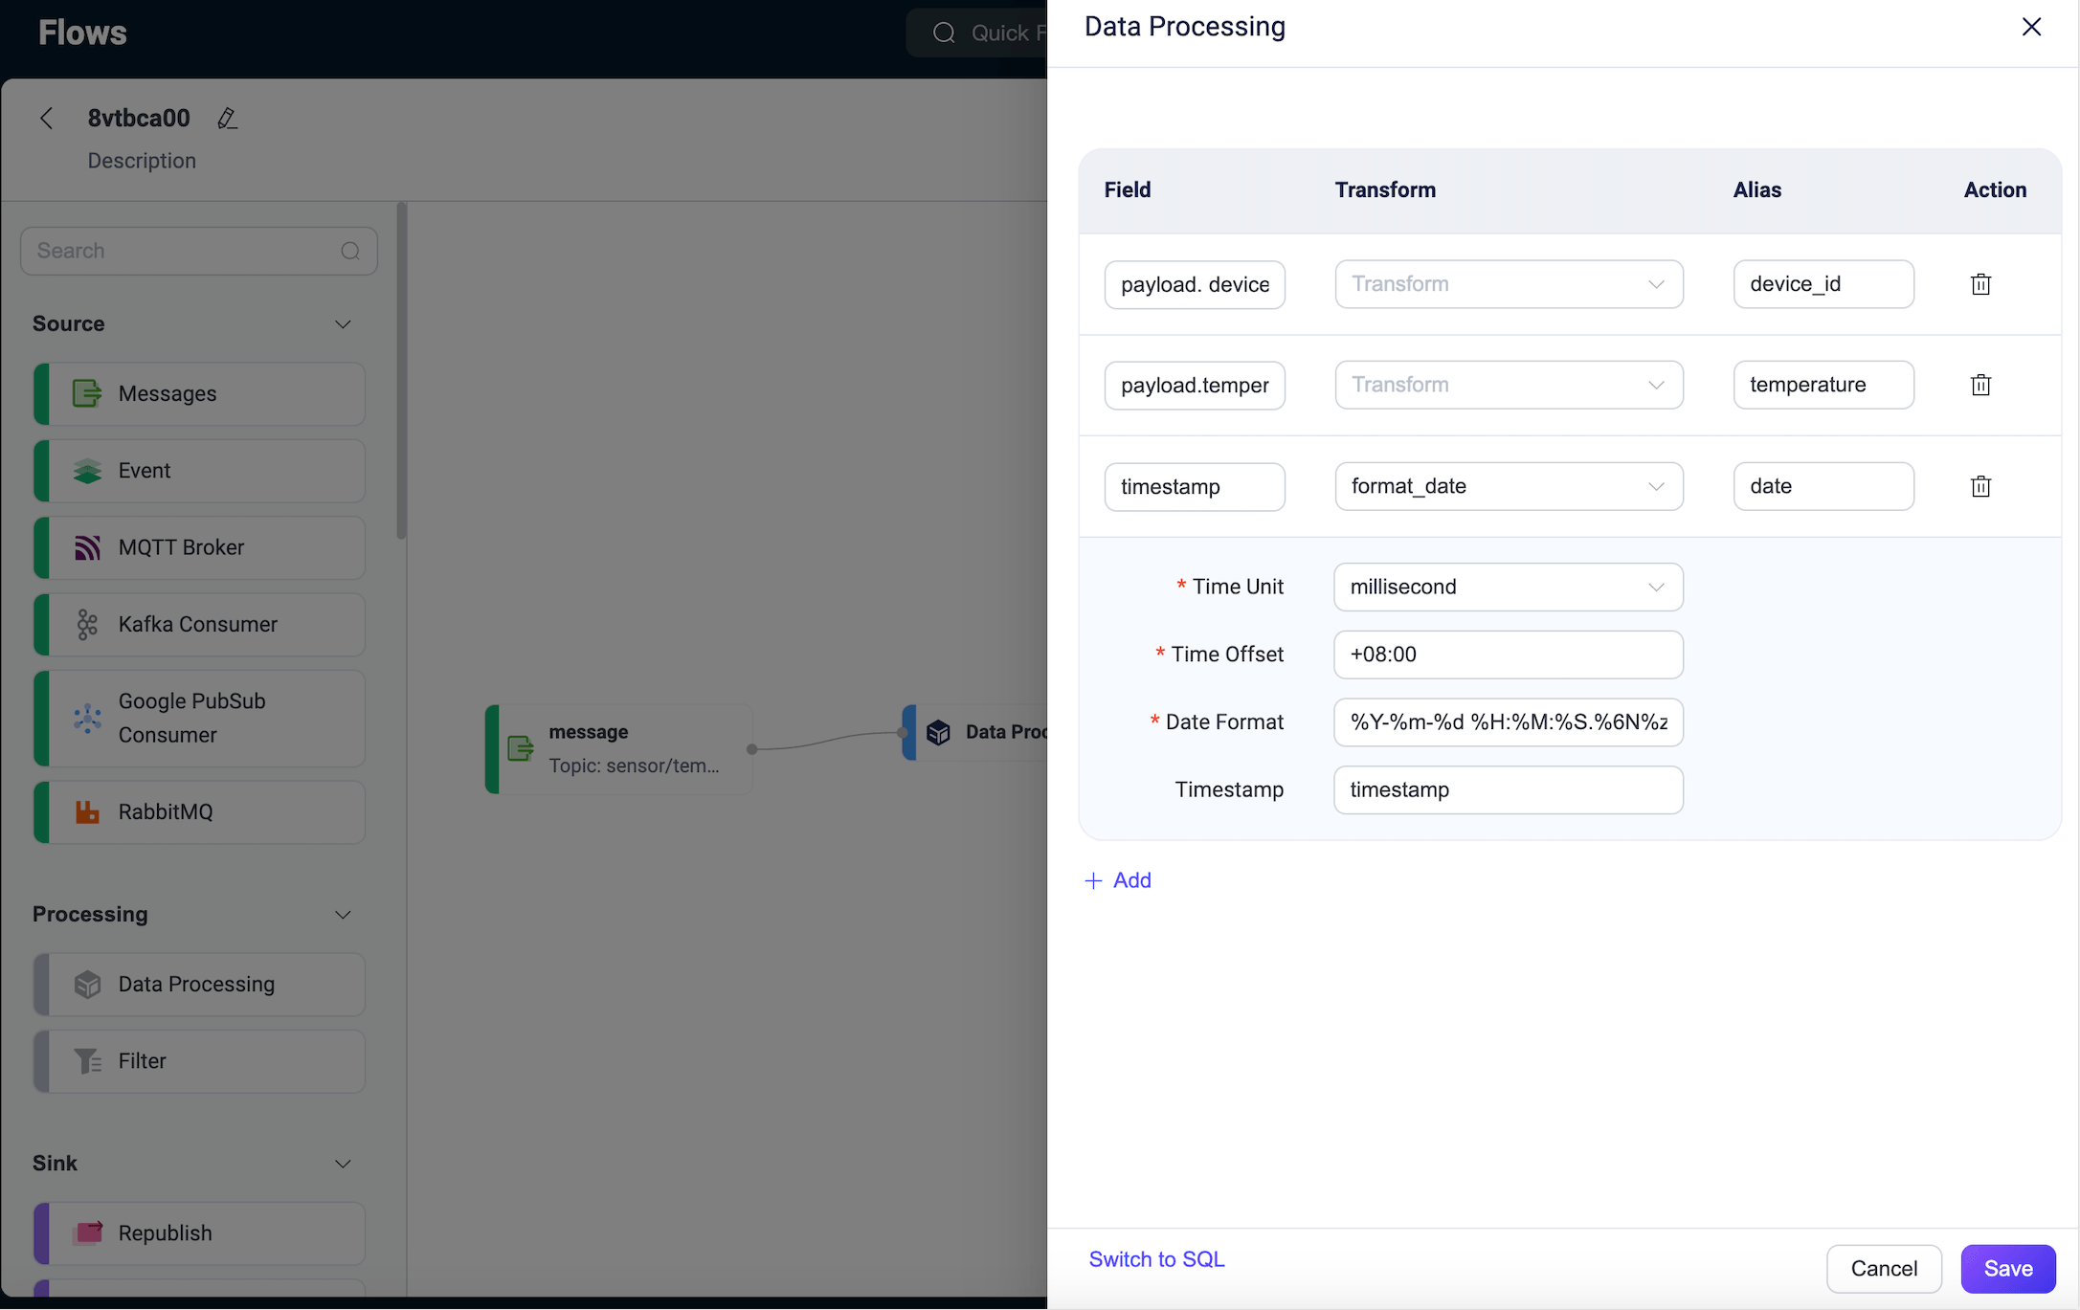
Task: Select the Google PubSub Consumer icon
Action: (x=87, y=718)
